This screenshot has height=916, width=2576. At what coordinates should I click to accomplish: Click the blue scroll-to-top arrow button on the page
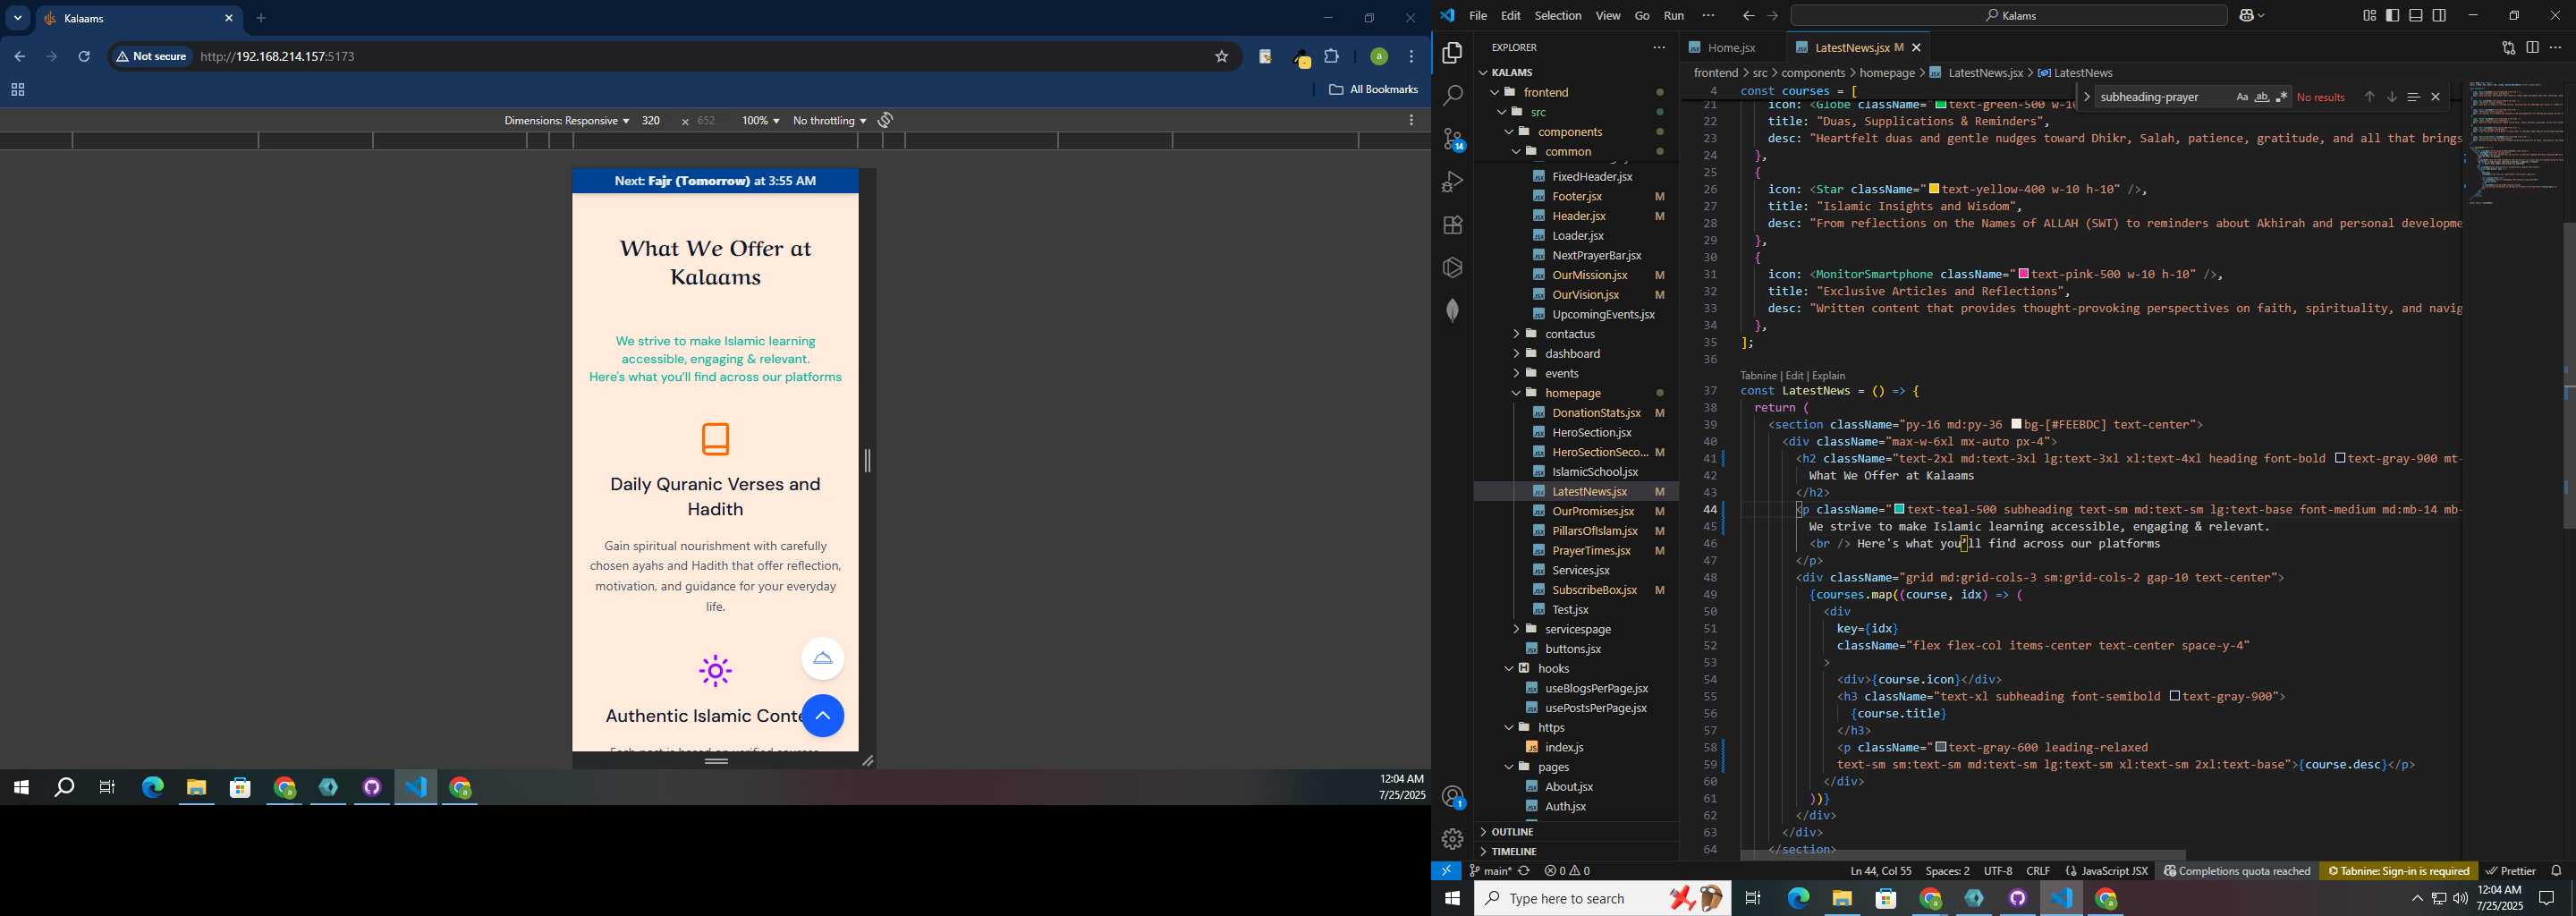(x=823, y=716)
